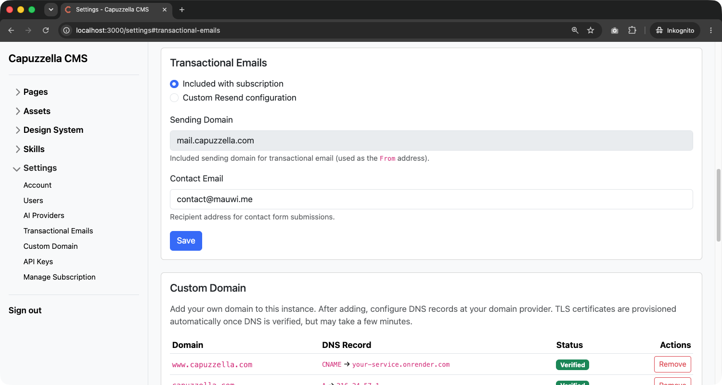Click the address bar URL
Viewport: 722px width, 385px height.
click(x=148, y=30)
